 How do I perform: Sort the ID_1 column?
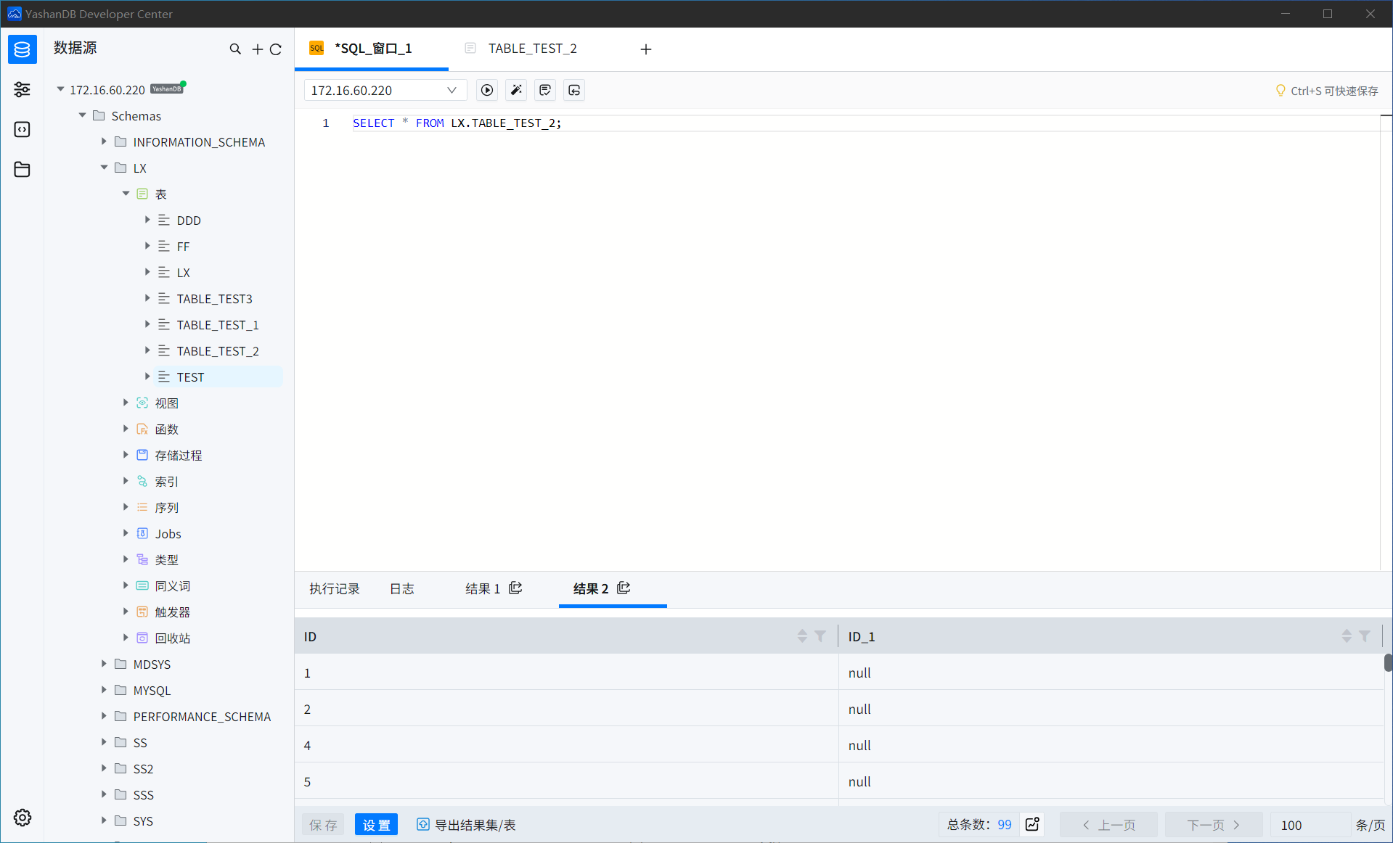(1347, 636)
